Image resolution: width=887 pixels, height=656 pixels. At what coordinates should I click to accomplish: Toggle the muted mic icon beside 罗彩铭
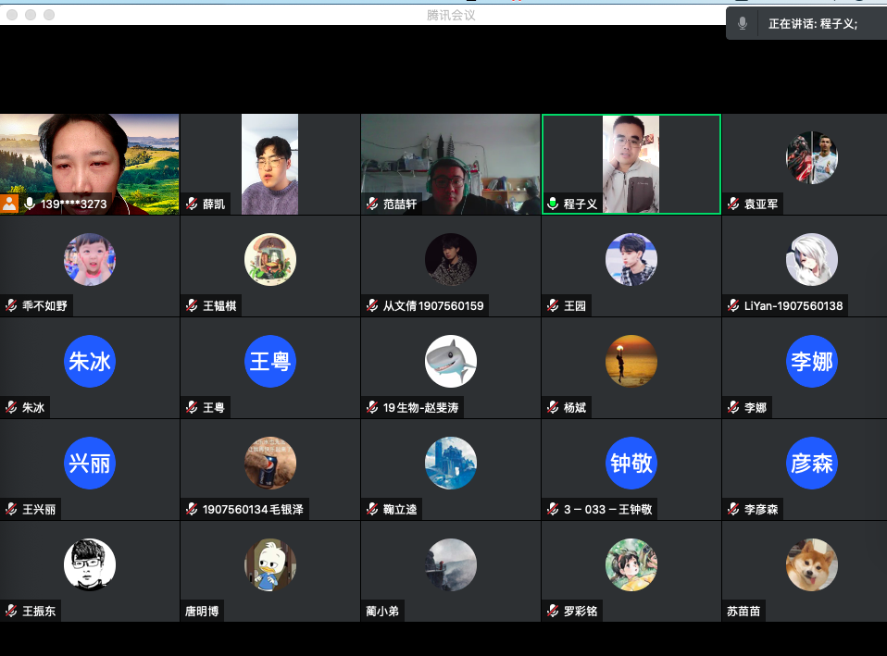pyautogui.click(x=554, y=611)
